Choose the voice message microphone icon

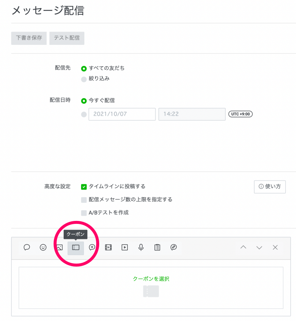coord(141,248)
